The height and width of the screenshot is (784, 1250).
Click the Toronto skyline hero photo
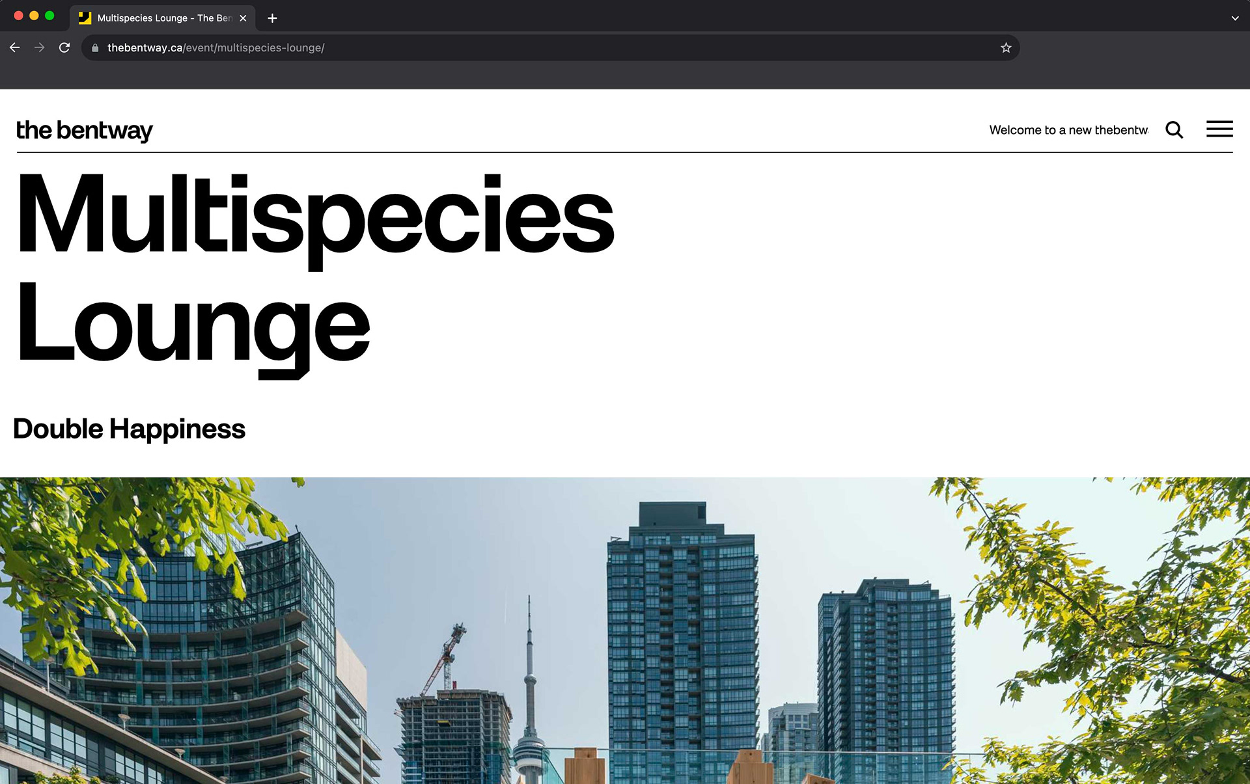[625, 630]
